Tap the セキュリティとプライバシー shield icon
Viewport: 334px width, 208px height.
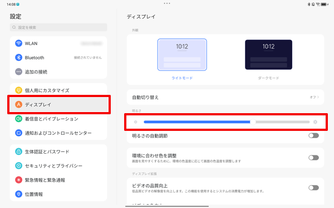[18, 166]
